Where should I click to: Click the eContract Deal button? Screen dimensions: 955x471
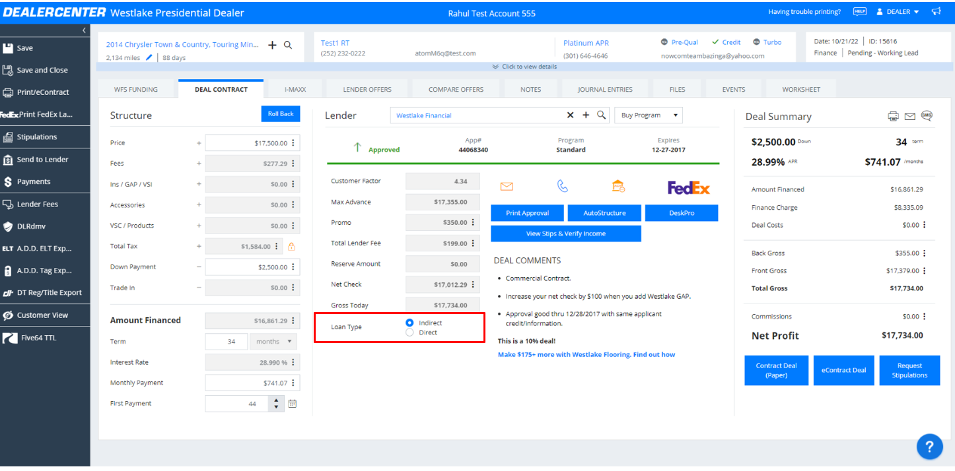pos(843,370)
